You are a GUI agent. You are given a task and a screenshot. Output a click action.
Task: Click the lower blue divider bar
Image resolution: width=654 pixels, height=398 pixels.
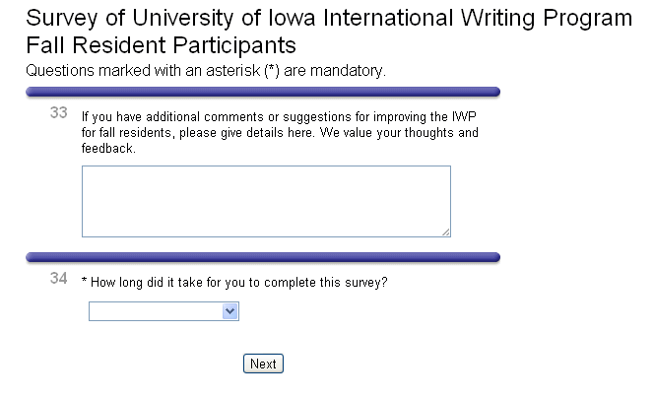(x=263, y=257)
